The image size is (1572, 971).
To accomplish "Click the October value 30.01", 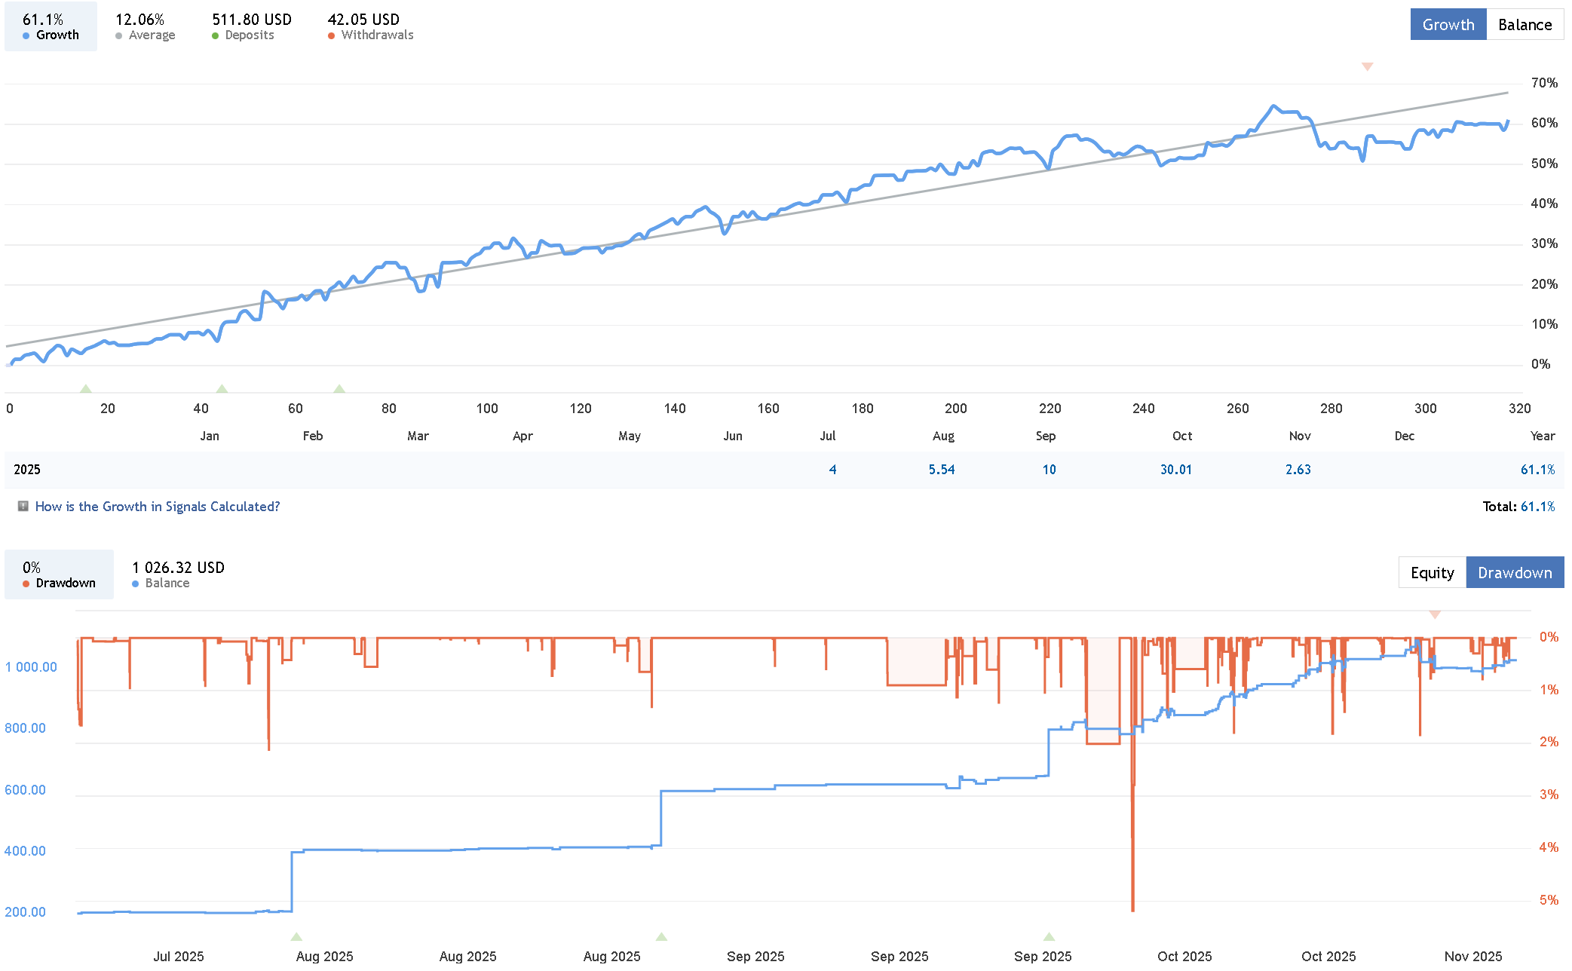I will click(x=1175, y=470).
